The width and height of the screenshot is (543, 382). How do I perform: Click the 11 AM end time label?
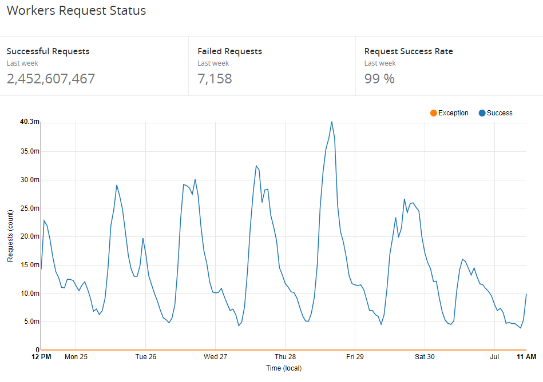click(x=526, y=357)
